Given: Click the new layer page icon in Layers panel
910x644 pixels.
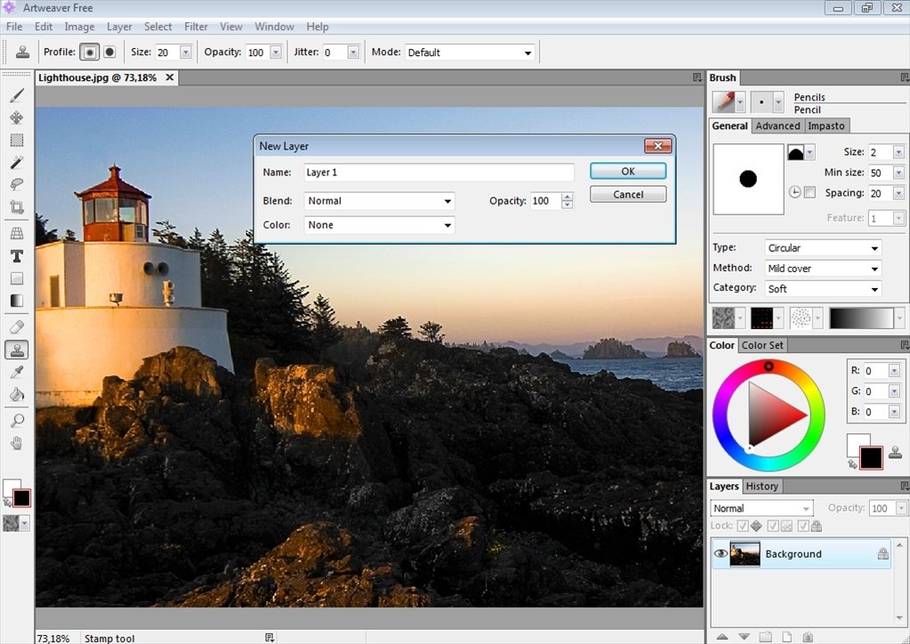Looking at the screenshot, I should point(786,636).
